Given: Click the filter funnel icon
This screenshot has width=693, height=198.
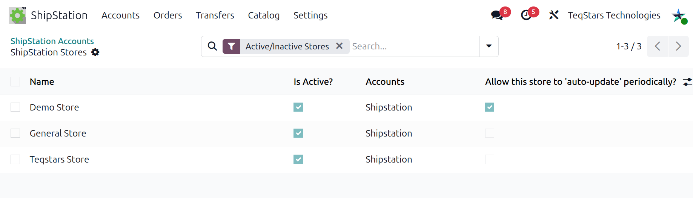Looking at the screenshot, I should click(x=231, y=46).
